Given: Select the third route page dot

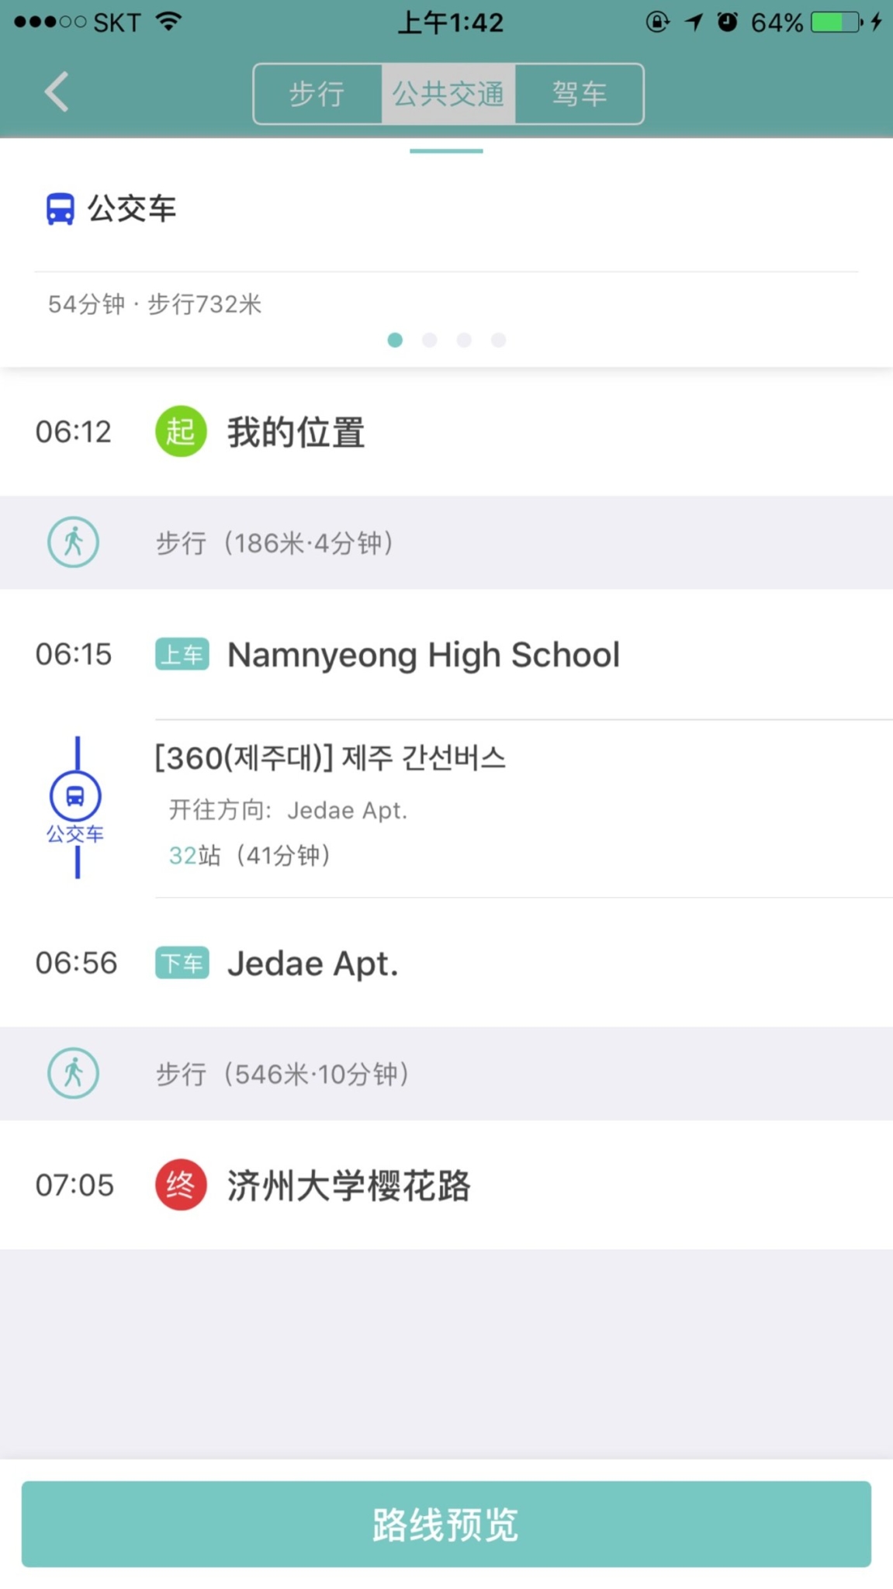Looking at the screenshot, I should [464, 340].
